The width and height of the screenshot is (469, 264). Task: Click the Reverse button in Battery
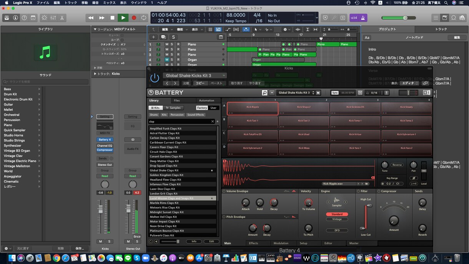pos(397,165)
